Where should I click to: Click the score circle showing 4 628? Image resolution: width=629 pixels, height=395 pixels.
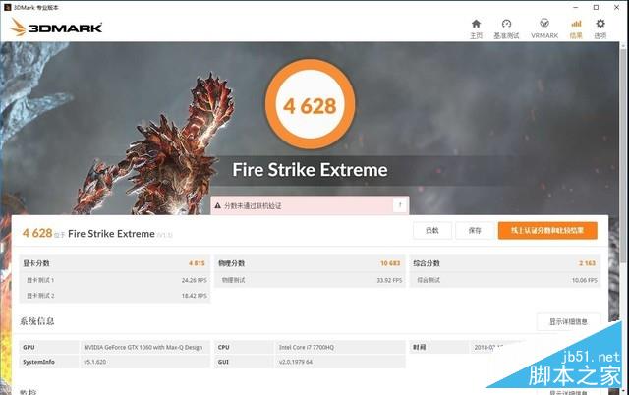point(310,105)
